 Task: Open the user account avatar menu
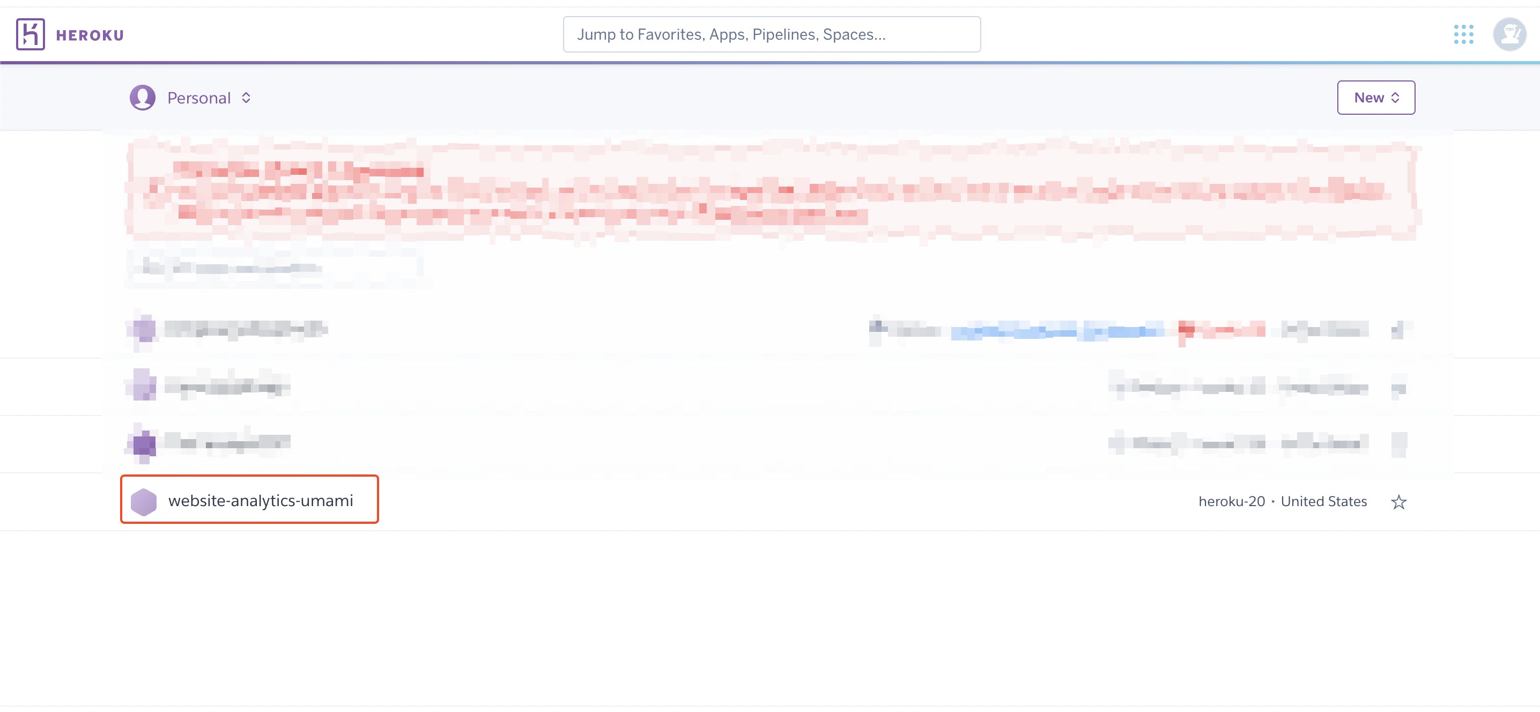(1509, 35)
